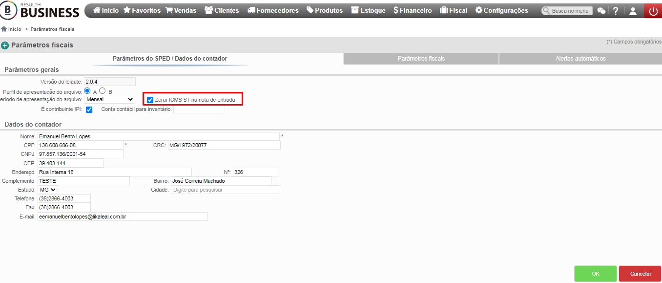
Task: Open the Vendas menu
Action: (181, 10)
